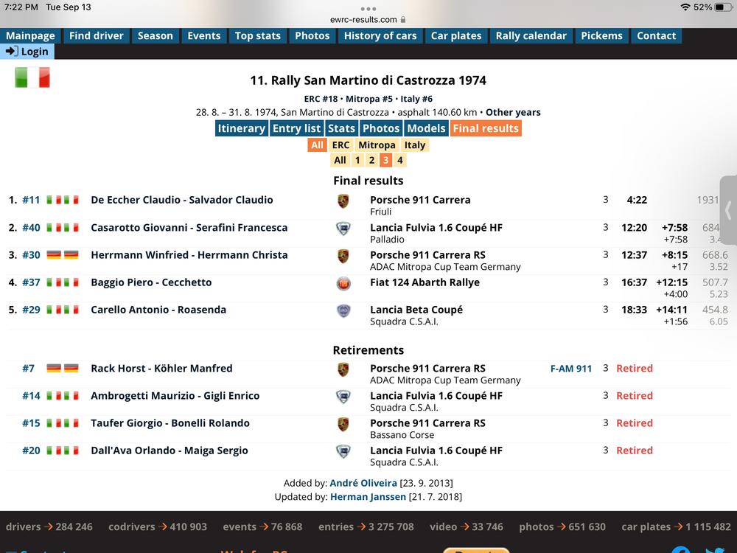Viewport: 737px width, 553px height.
Task: Switch to the Models tab
Action: tap(426, 128)
